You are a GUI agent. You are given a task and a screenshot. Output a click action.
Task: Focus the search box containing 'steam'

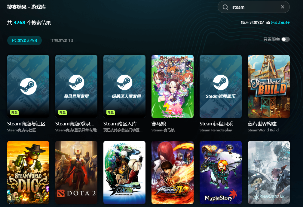tap(253, 7)
